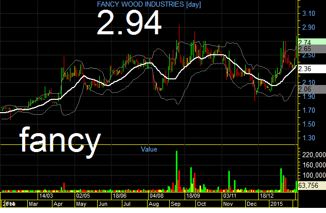Select the 04/08 date marker
This screenshot has height=213, width=326.
156,196
